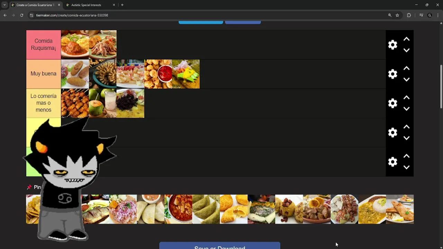Select humita in dark husk image
This screenshot has width=443, height=249.
pos(261,209)
